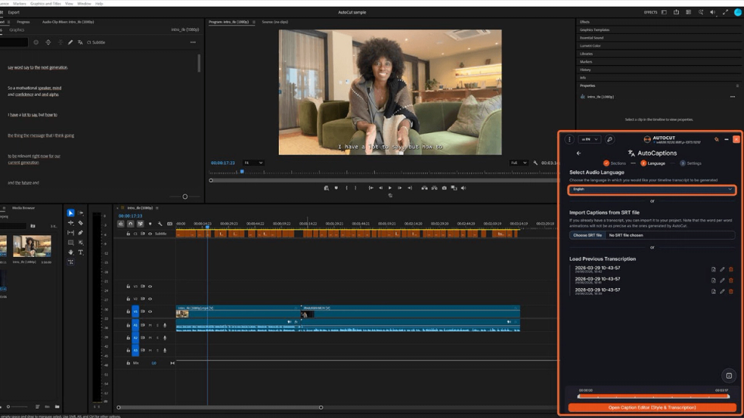Open the Window menu

(x=84, y=3)
